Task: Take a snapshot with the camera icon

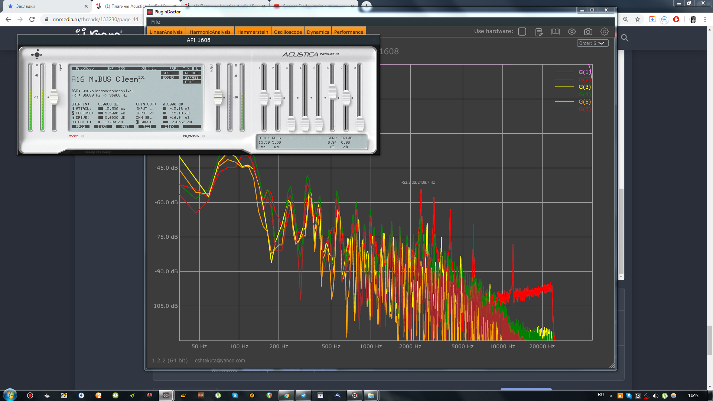Action: pos(588,32)
